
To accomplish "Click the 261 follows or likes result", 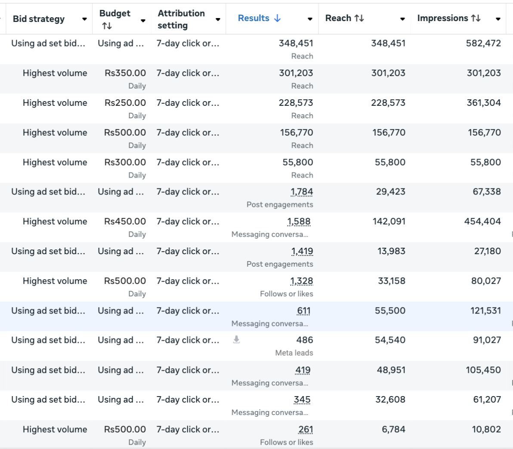I will click(305, 429).
